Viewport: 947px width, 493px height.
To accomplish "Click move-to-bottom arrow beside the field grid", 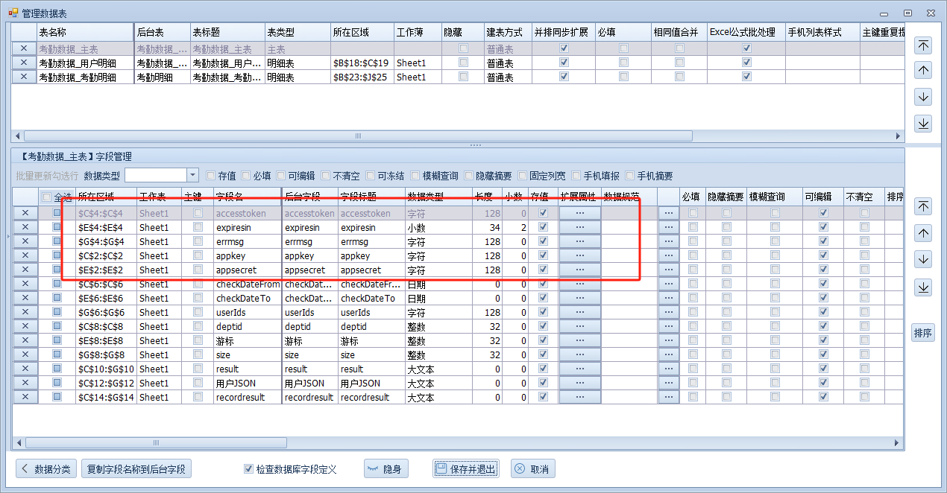I will 923,287.
